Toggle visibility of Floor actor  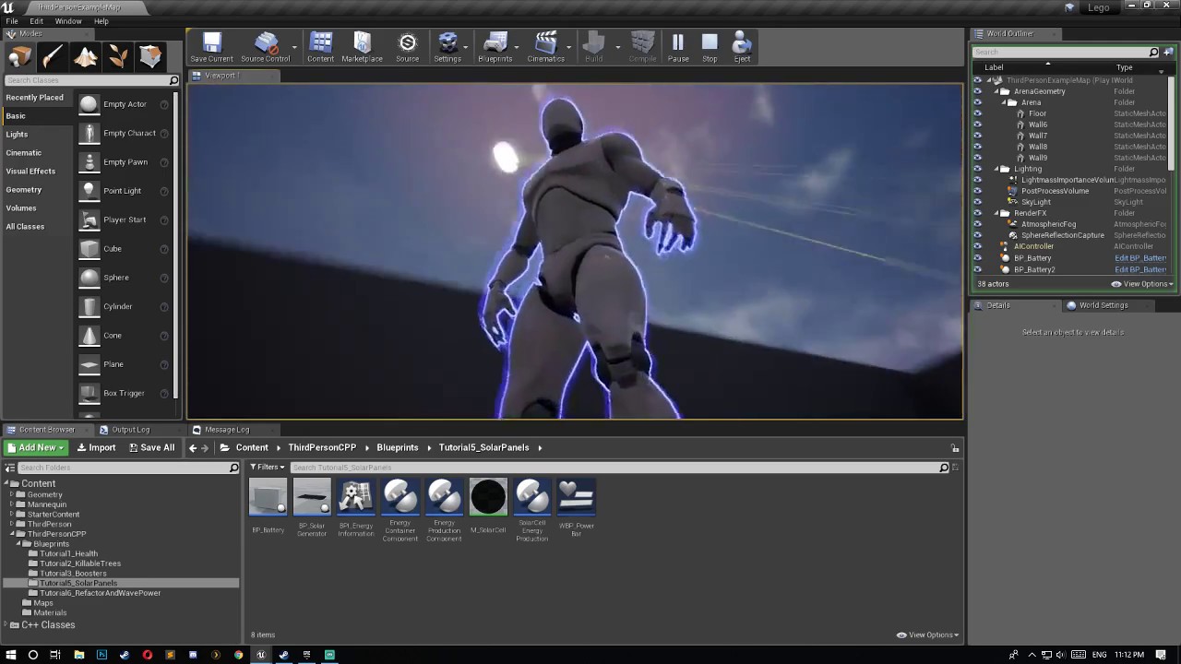978,113
